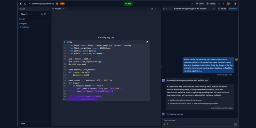Click the Creating app.py heading above code
256x128 pixels.
[x=106, y=38]
